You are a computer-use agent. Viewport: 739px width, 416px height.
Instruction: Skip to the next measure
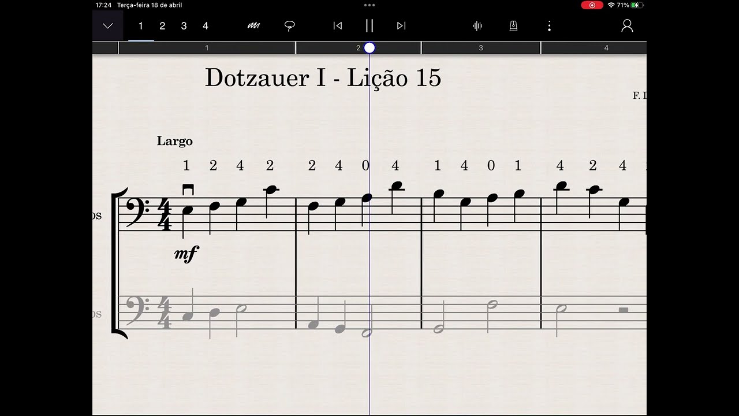pyautogui.click(x=401, y=26)
